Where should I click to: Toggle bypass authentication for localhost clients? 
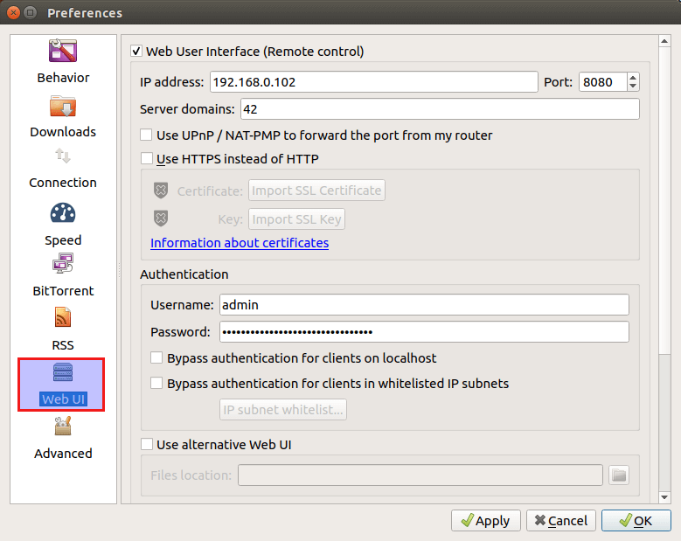(x=157, y=358)
